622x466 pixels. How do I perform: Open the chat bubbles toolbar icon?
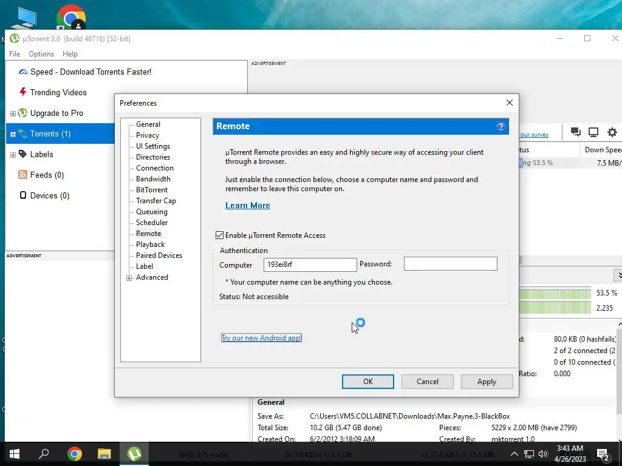pyautogui.click(x=576, y=132)
